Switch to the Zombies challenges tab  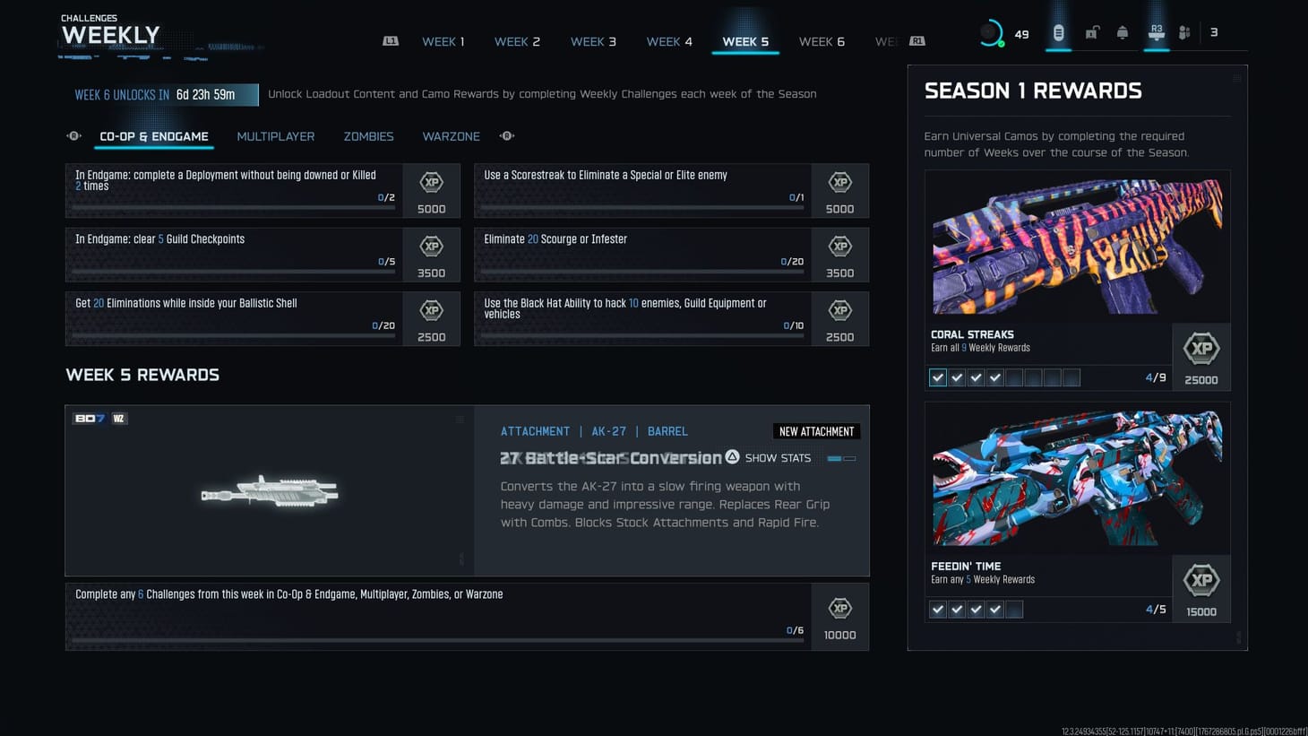point(368,136)
